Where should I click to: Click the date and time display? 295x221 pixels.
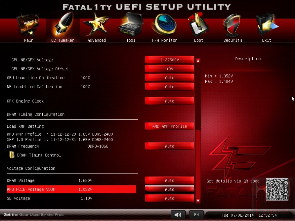249,215
